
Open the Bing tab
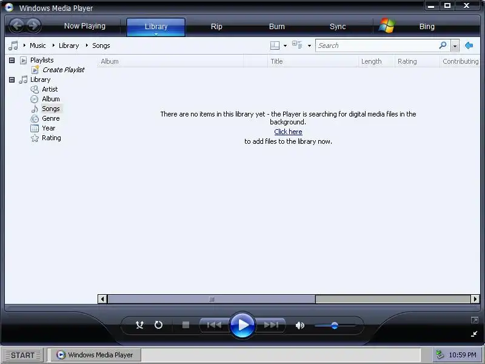pos(427,27)
